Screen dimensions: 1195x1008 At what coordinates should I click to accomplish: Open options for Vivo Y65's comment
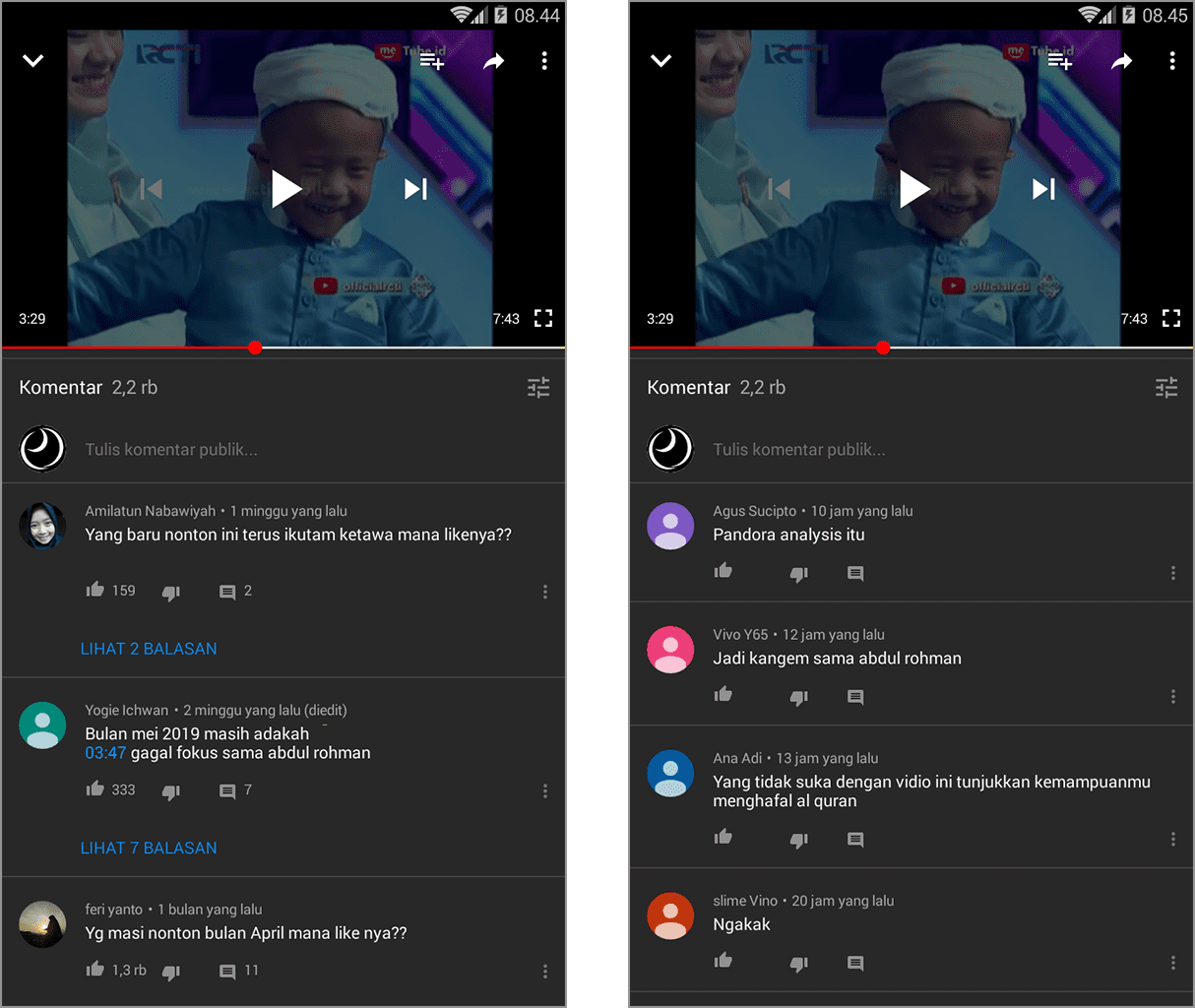tap(1173, 697)
